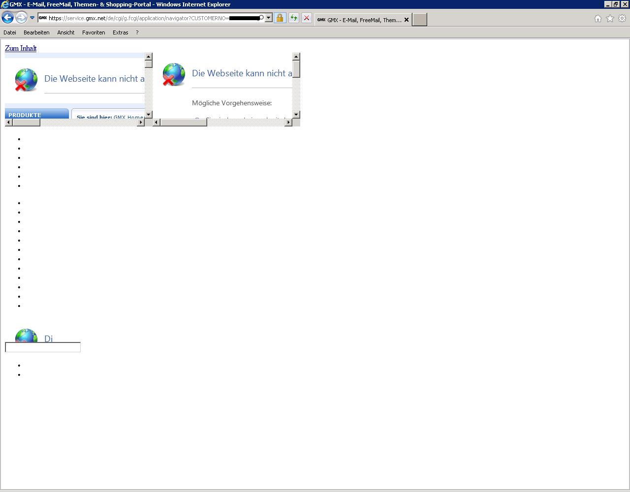Click the empty text input field
This screenshot has width=630, height=492.
[43, 348]
